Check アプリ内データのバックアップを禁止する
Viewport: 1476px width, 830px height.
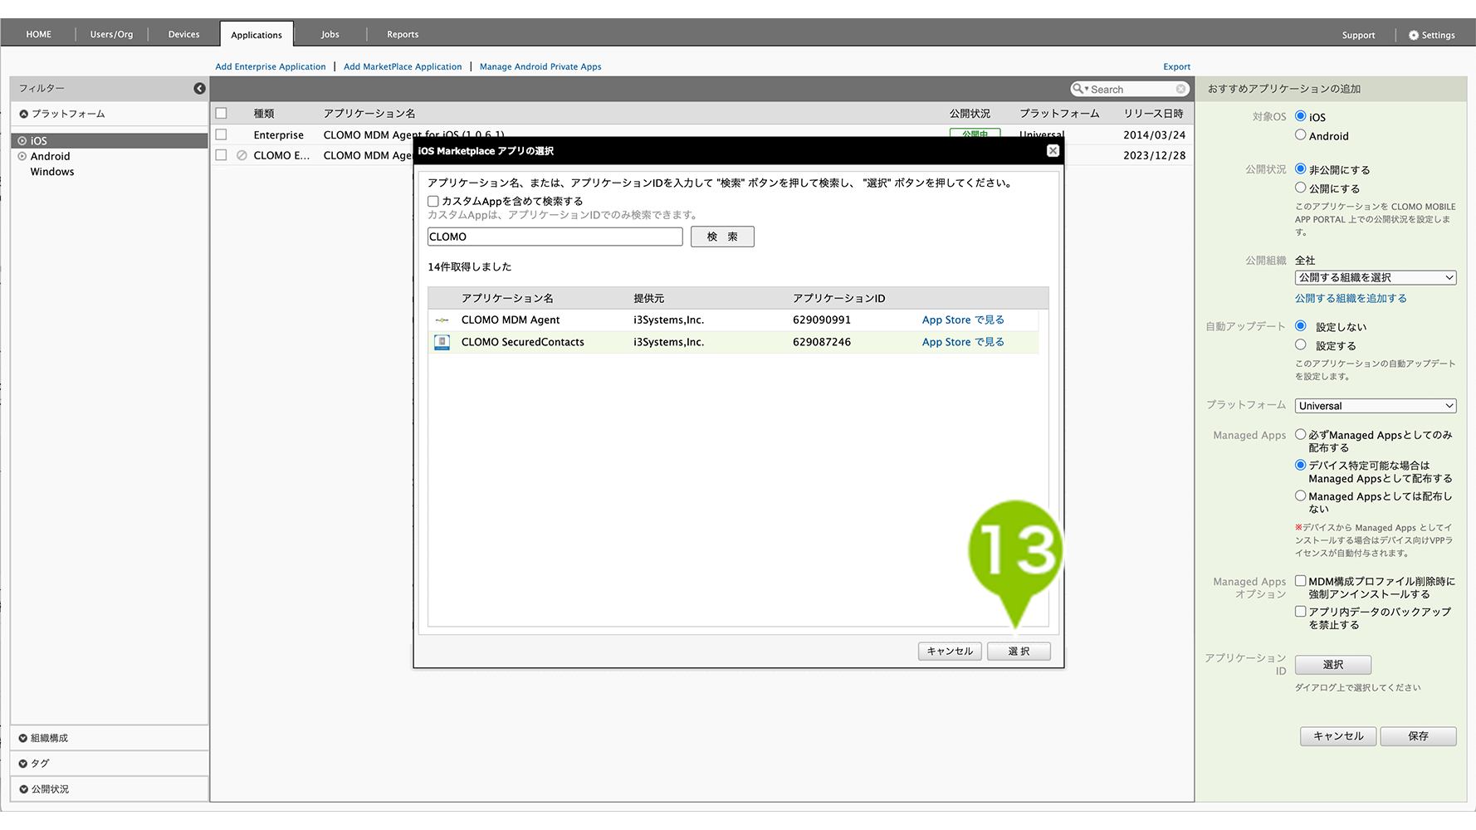[1301, 612]
